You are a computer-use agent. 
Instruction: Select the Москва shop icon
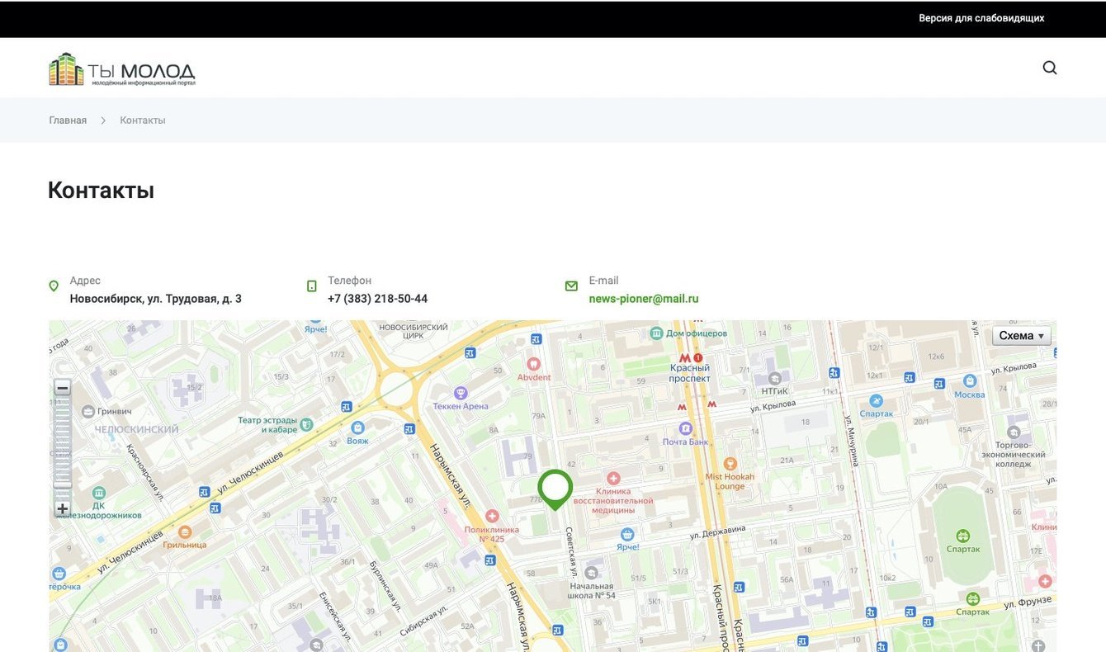[970, 380]
